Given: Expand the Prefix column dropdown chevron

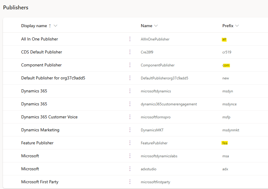Looking at the screenshot, I should tap(237, 26).
